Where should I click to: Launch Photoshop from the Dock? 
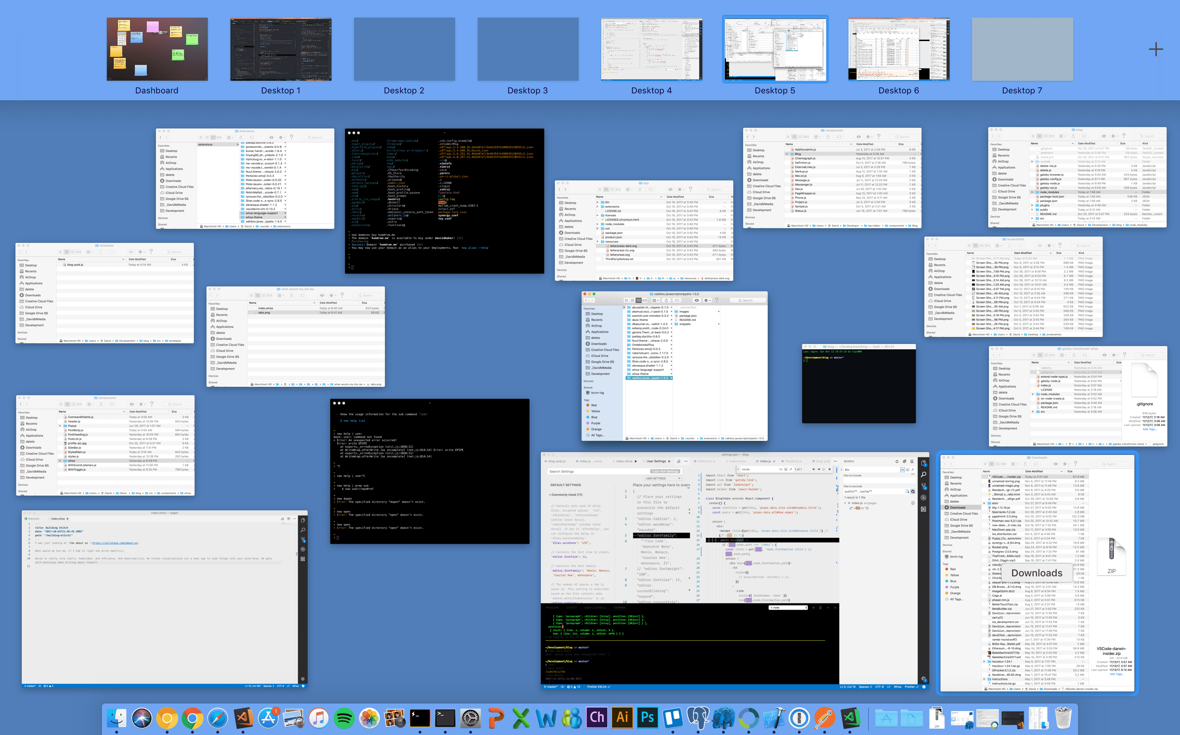click(x=647, y=718)
